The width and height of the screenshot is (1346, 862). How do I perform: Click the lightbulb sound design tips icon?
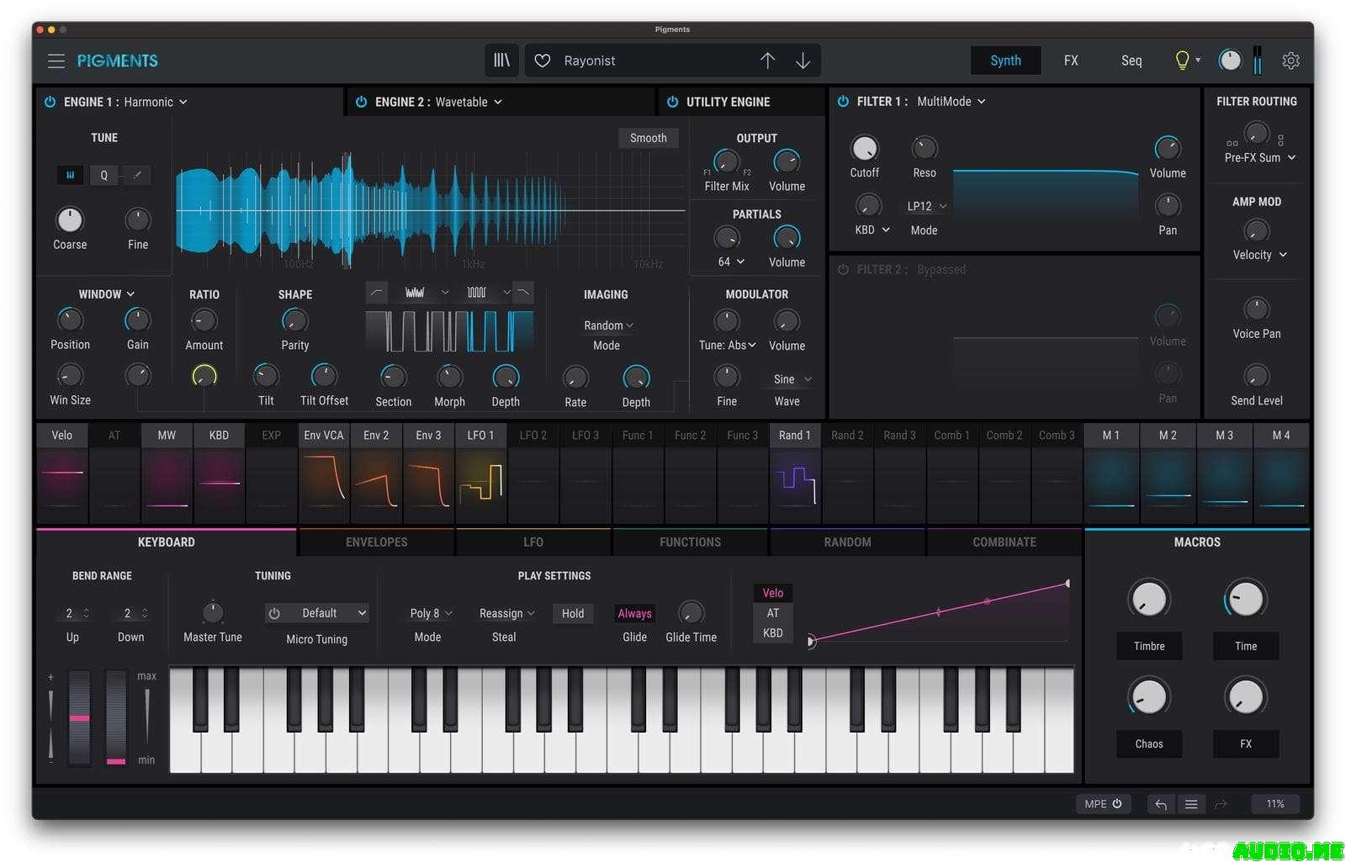(x=1182, y=61)
